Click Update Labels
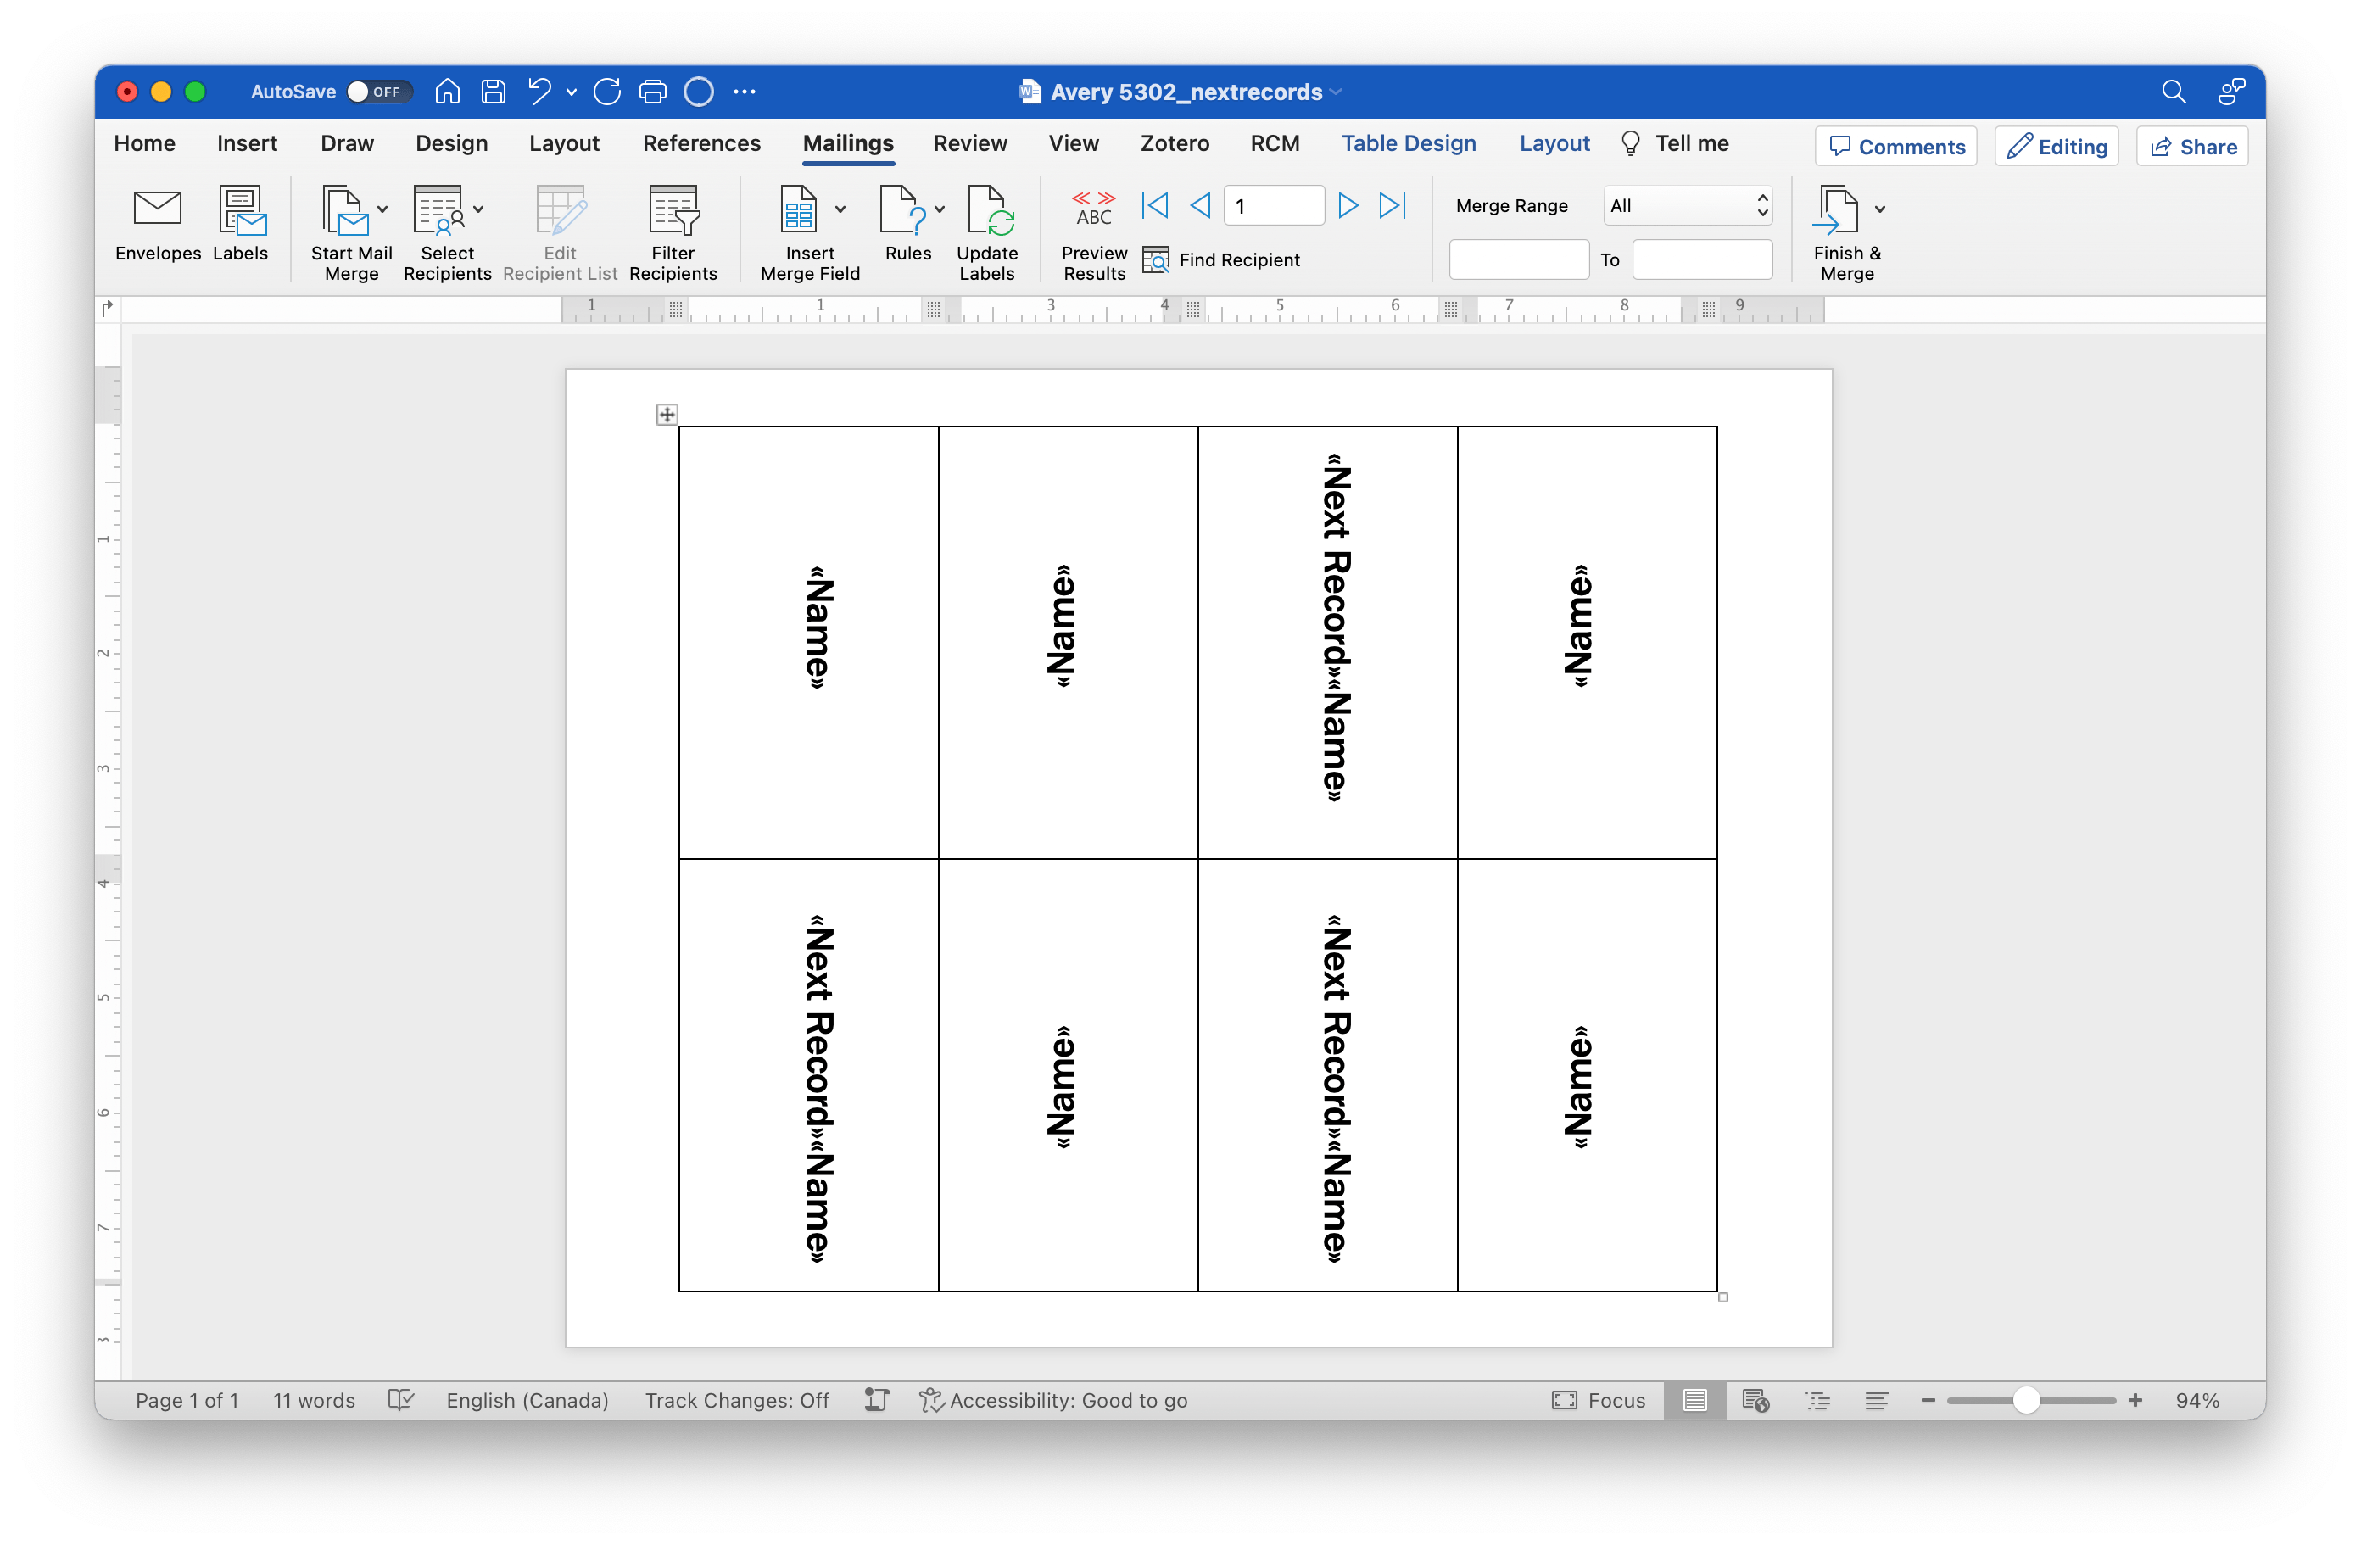Screen dimensions: 2361x1545 pos(987,234)
